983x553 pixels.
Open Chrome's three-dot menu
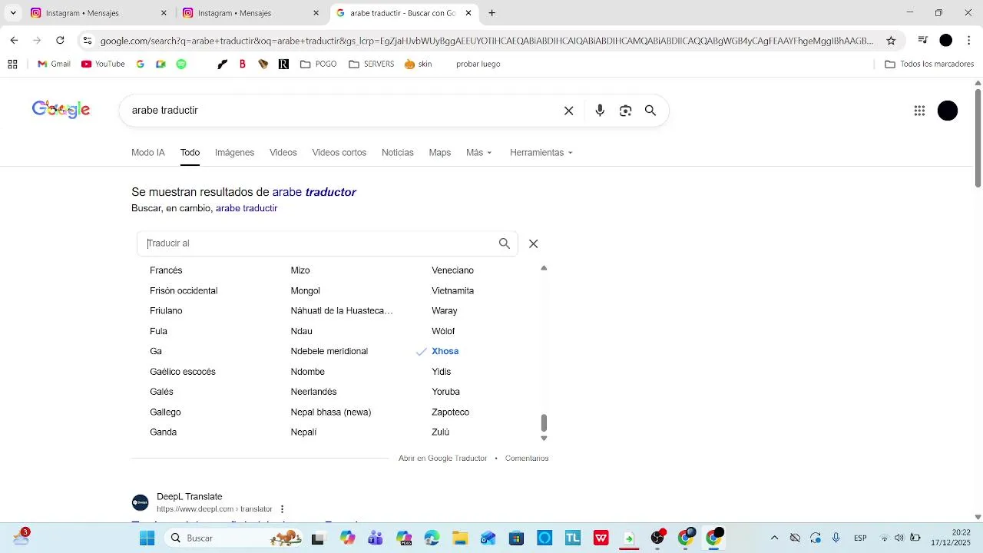969,40
